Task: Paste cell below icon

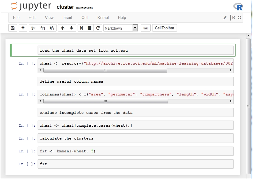Action: pos(52,28)
